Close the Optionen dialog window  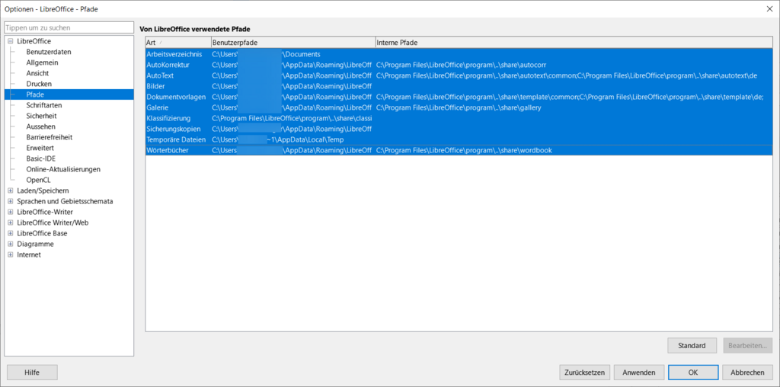769,8
